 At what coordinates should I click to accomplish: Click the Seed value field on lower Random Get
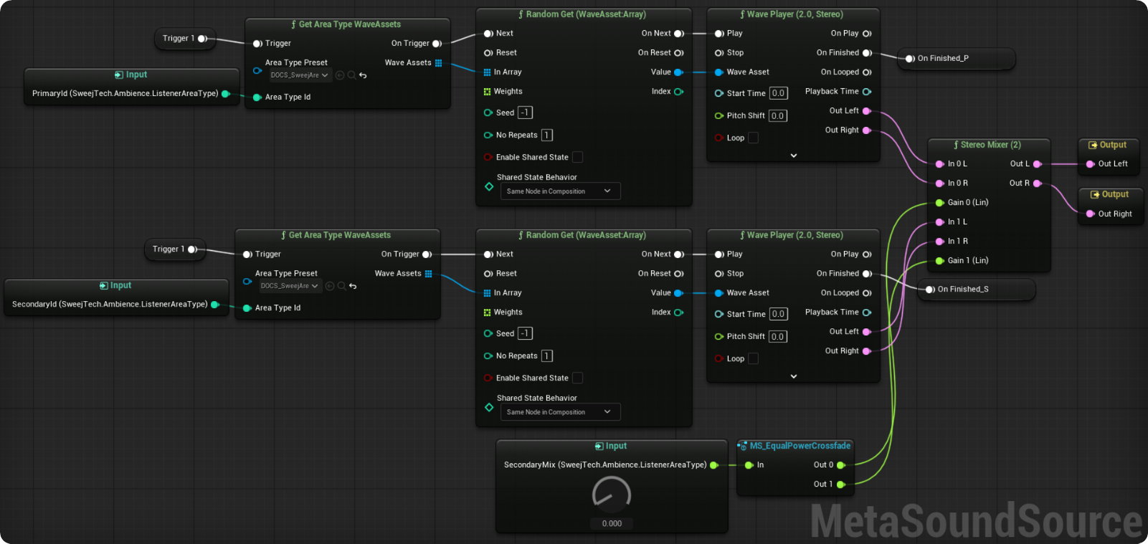pos(526,333)
